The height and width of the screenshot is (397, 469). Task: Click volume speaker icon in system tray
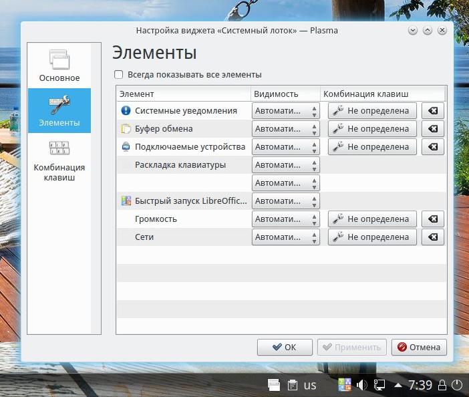click(x=362, y=385)
